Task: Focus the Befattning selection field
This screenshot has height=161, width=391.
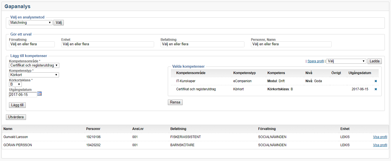Action: 202,44
